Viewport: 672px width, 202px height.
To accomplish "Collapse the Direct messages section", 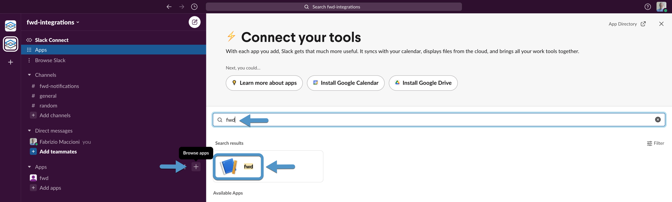I will pos(29,131).
